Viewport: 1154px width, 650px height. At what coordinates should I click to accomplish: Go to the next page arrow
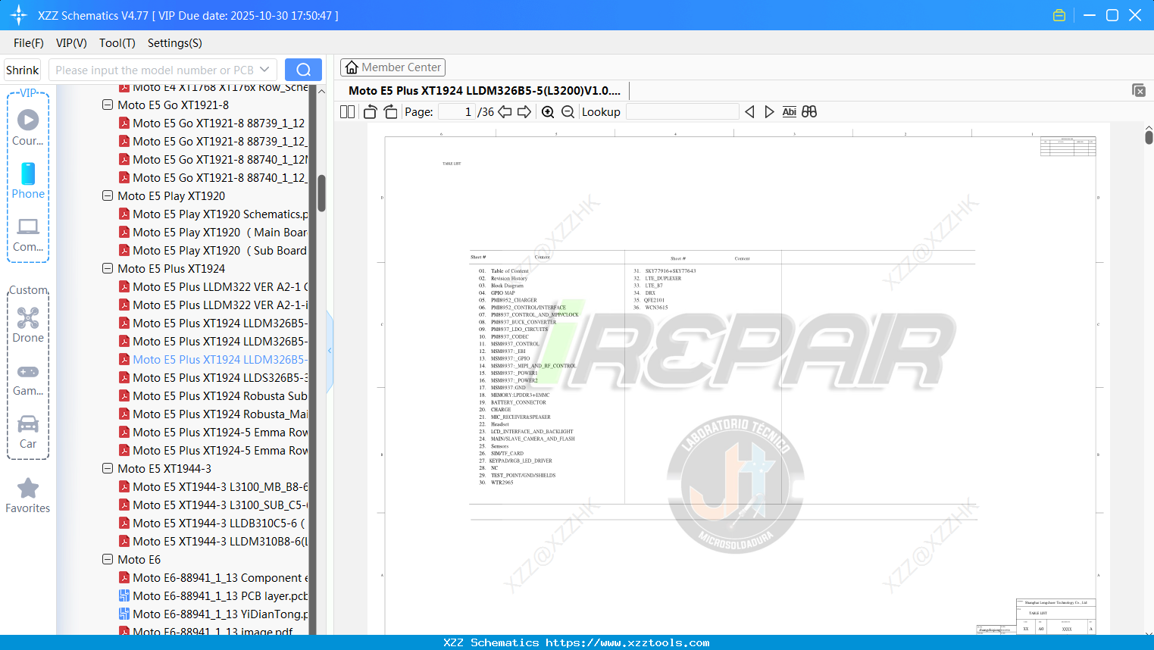coord(524,112)
